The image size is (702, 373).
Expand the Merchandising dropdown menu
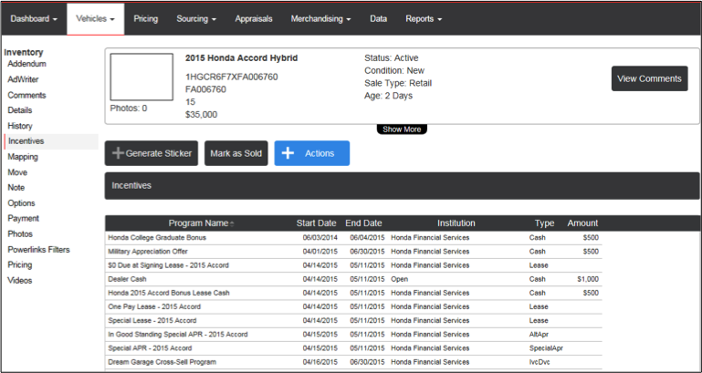point(320,19)
